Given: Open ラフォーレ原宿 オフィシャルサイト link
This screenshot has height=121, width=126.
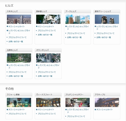Looking at the screenshot, I should (17, 110).
